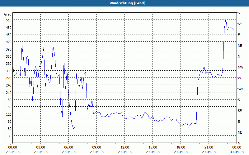Select the NE label beside the 390 gridline
The image size is (249, 155).
pyautogui.click(x=240, y=46)
